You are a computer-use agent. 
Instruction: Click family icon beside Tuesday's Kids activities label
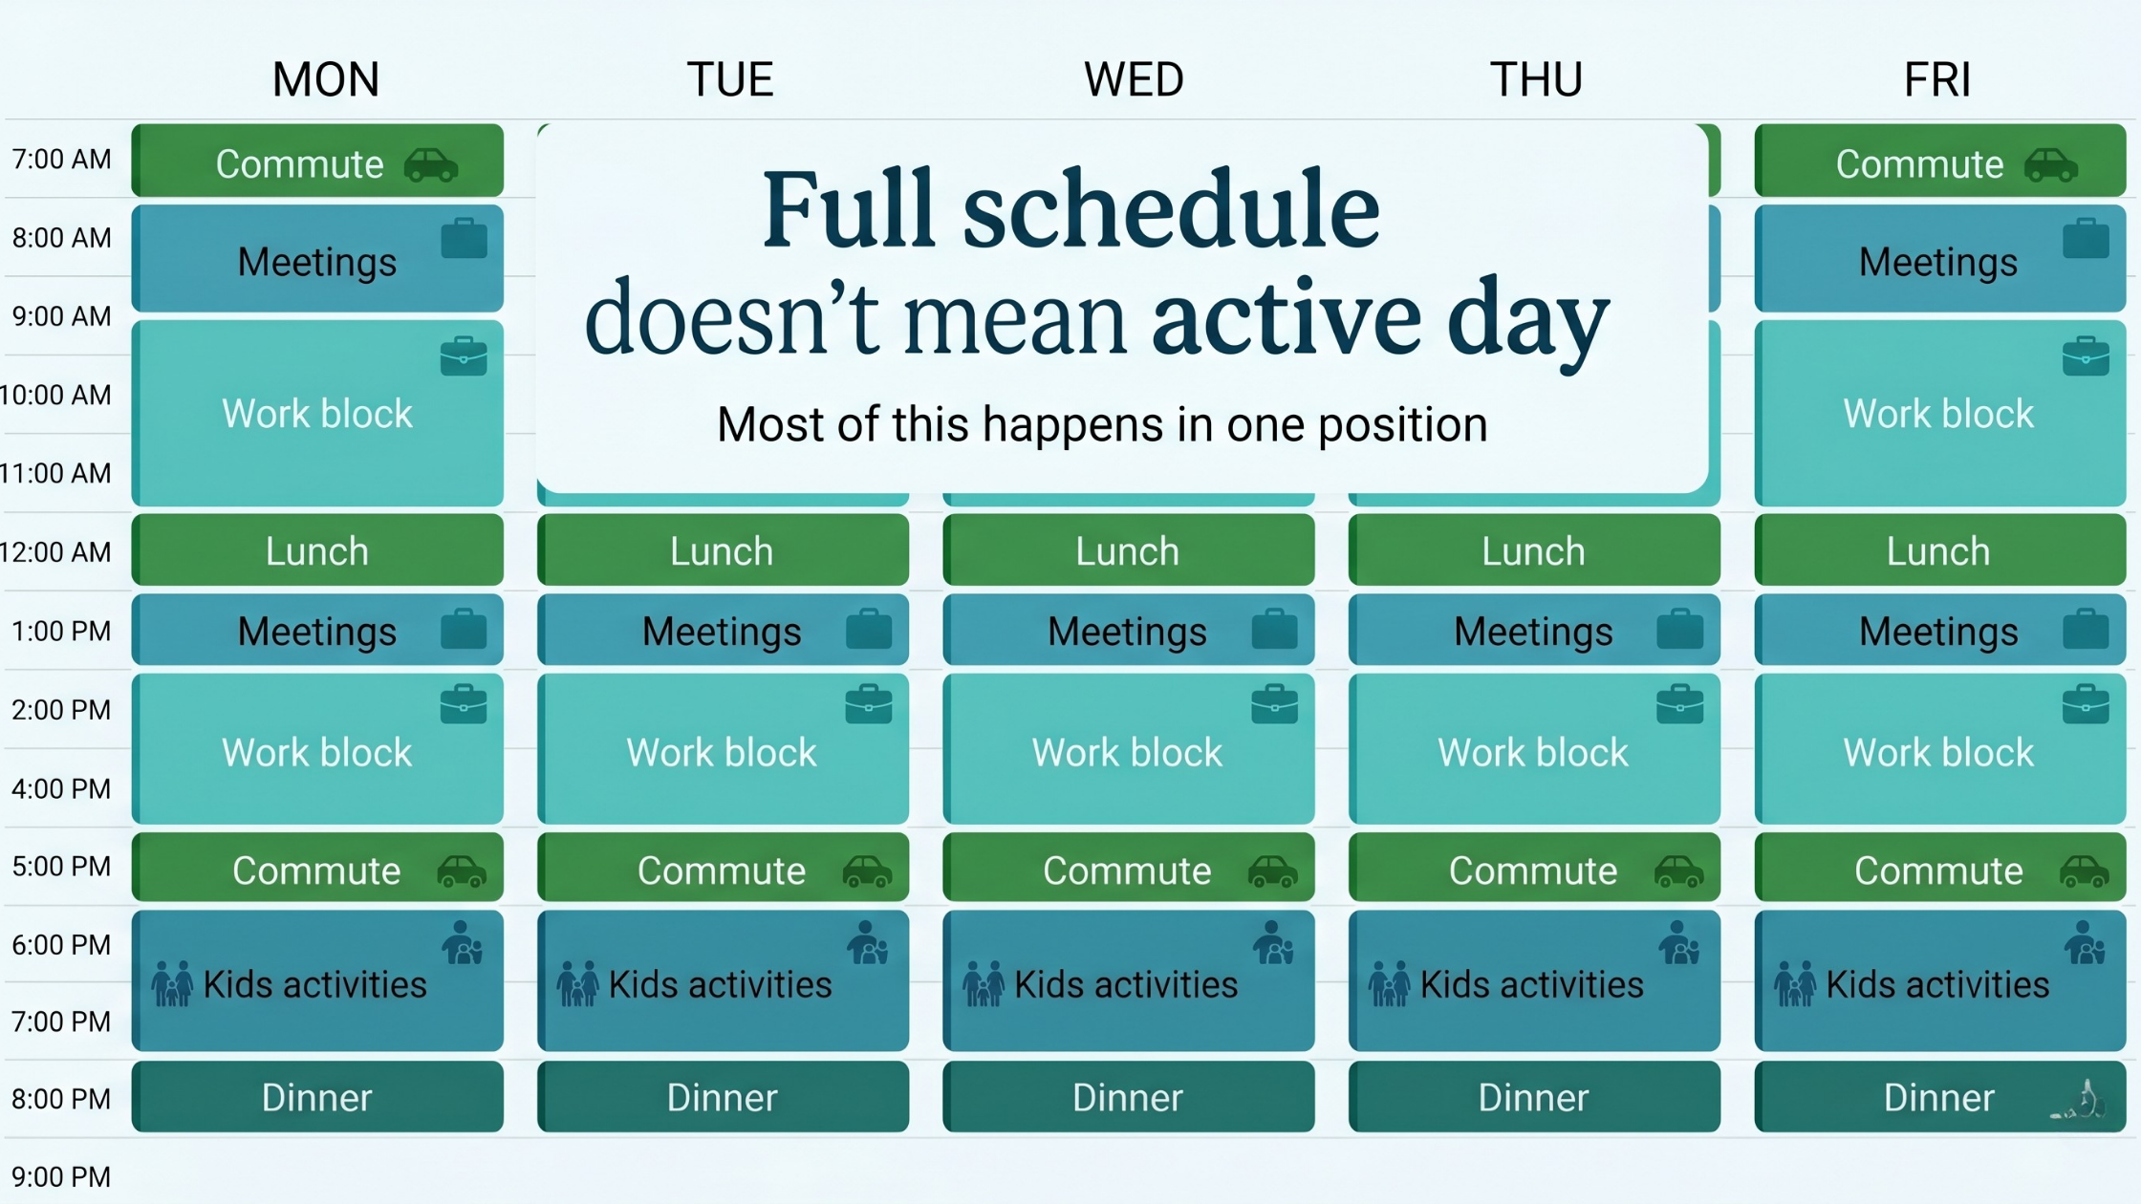click(x=577, y=984)
